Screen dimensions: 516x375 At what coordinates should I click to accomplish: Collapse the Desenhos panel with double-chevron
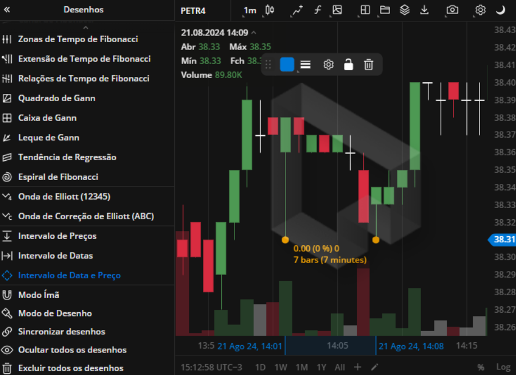[x=7, y=10]
